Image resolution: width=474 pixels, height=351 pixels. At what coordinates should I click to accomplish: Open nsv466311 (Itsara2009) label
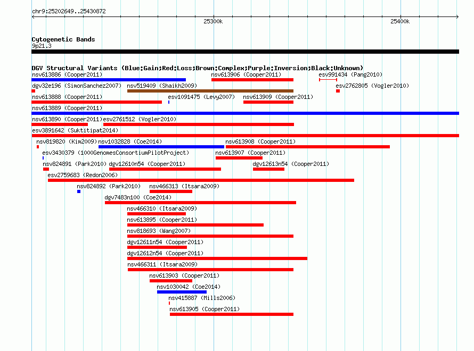coord(162,264)
